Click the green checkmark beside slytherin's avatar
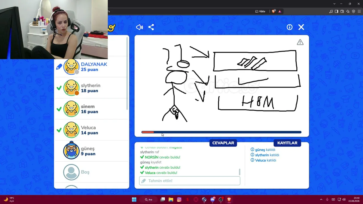The height and width of the screenshot is (204, 363). (x=59, y=88)
